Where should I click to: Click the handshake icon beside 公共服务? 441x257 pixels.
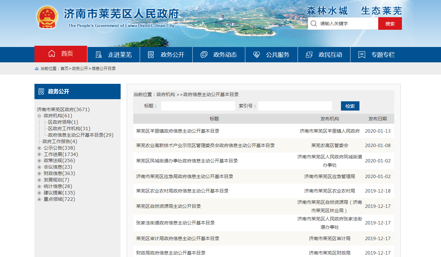256,55
